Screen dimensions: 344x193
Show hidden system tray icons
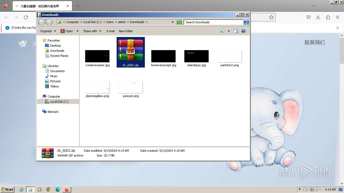(300, 190)
